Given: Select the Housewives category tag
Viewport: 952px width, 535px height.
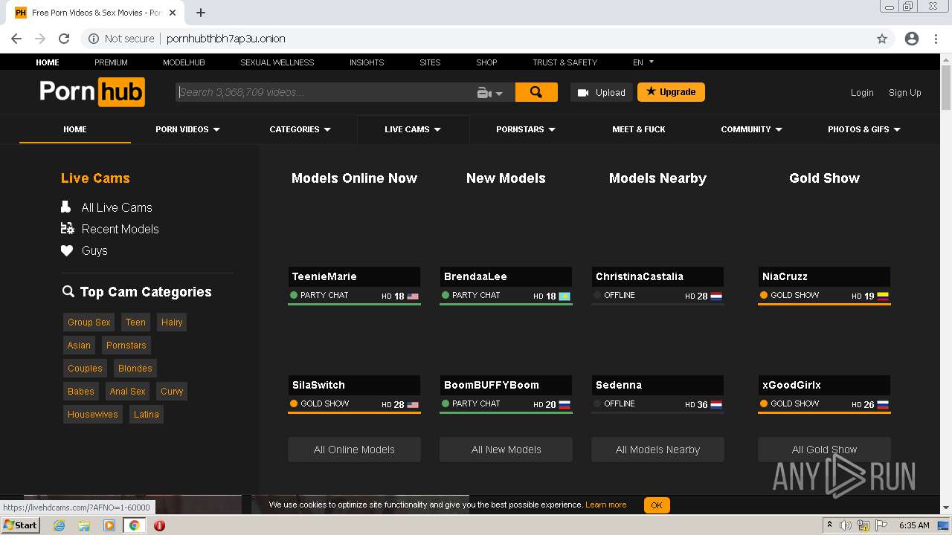Looking at the screenshot, I should click(93, 415).
